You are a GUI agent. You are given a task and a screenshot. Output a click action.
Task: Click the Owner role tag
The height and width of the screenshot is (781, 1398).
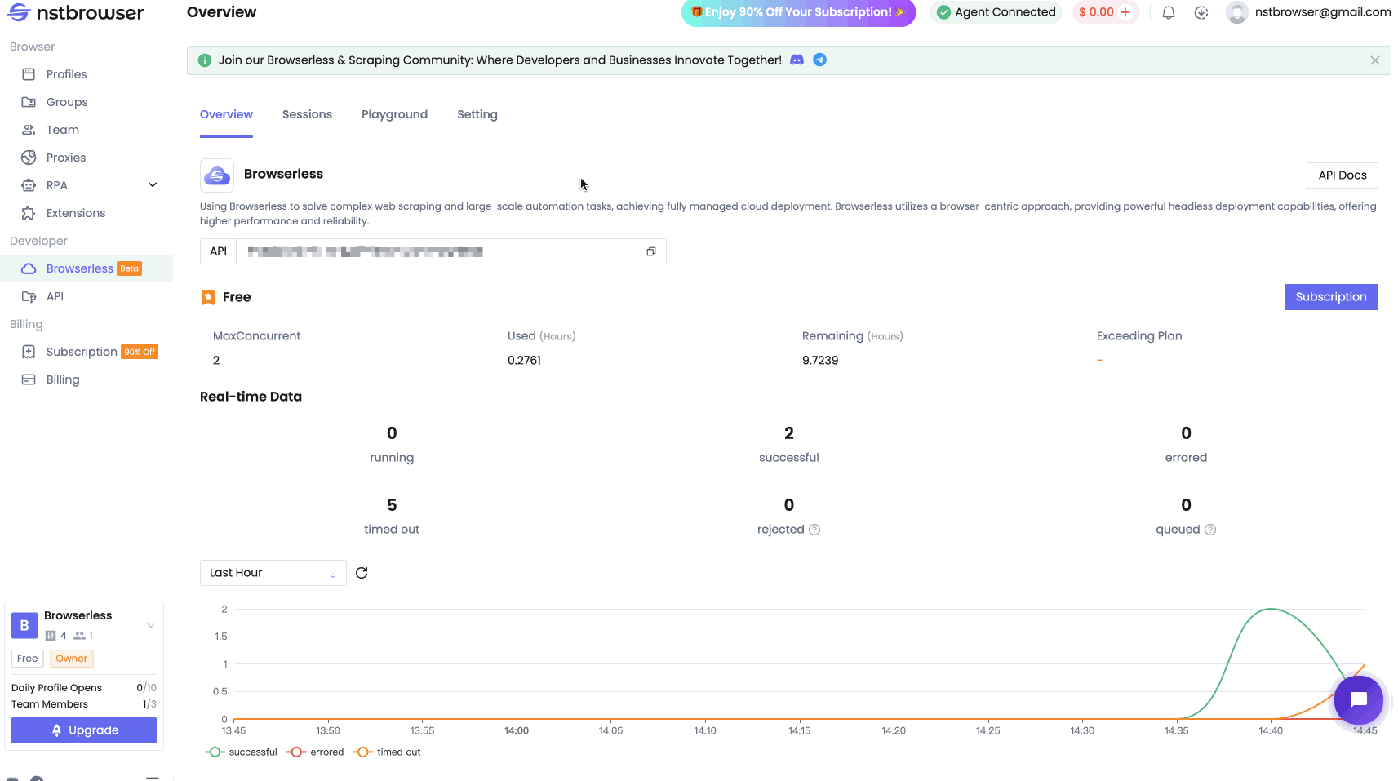click(72, 659)
